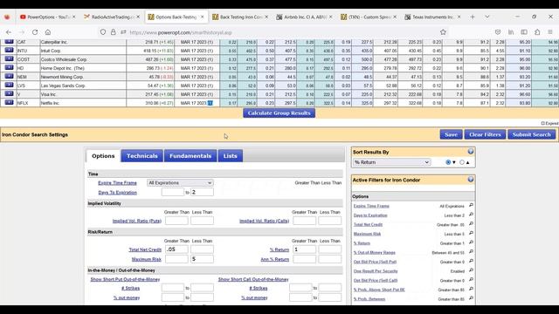Click magnifier icon beside % Prob. Between filter

click(x=471, y=298)
